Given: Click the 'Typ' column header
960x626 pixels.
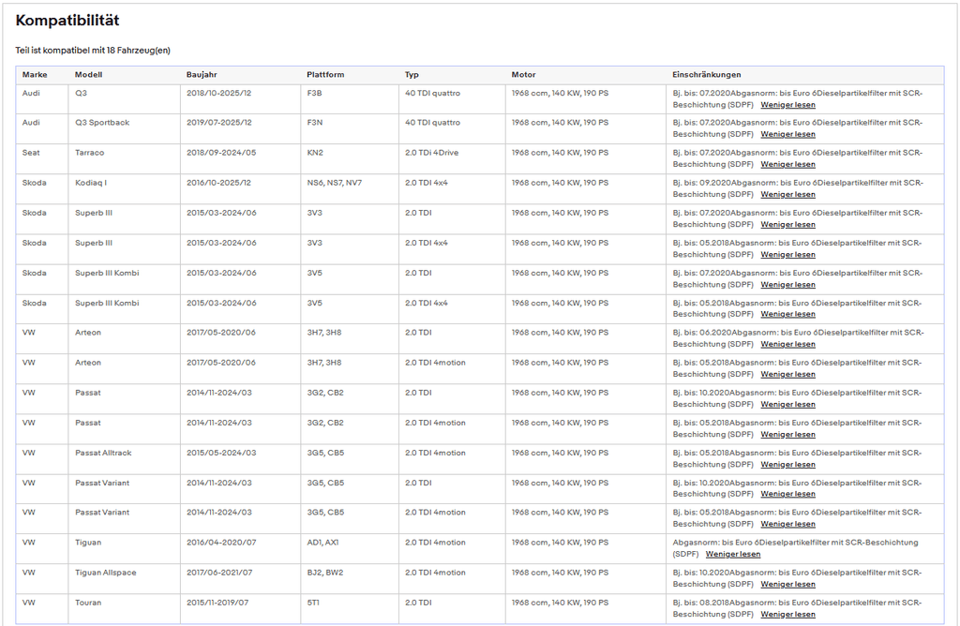Looking at the screenshot, I should 412,75.
